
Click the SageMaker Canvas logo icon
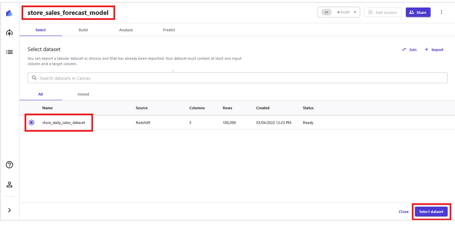[x=9, y=13]
